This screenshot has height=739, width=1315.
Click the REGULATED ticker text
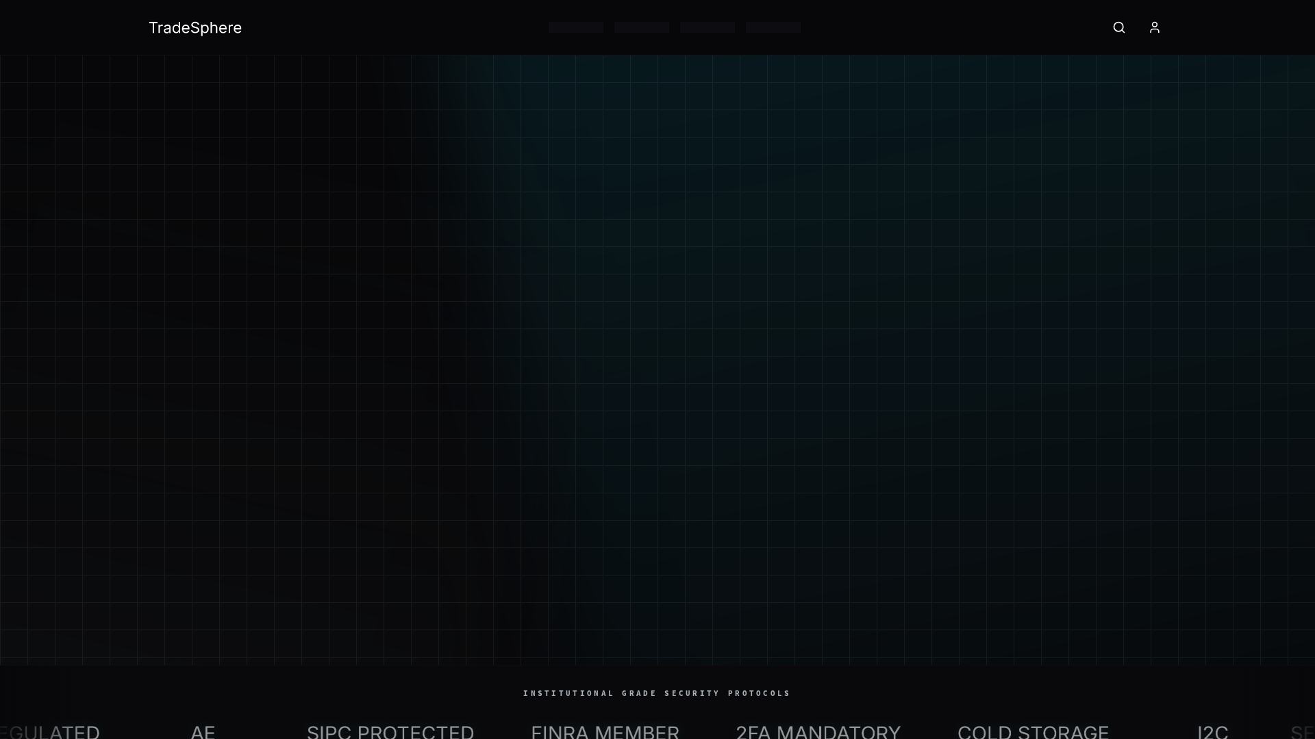48,731
